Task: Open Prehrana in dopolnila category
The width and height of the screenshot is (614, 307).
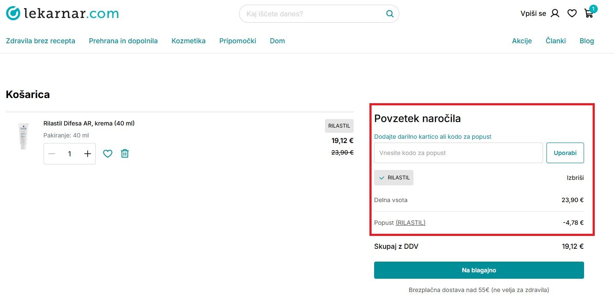Action: (x=123, y=41)
